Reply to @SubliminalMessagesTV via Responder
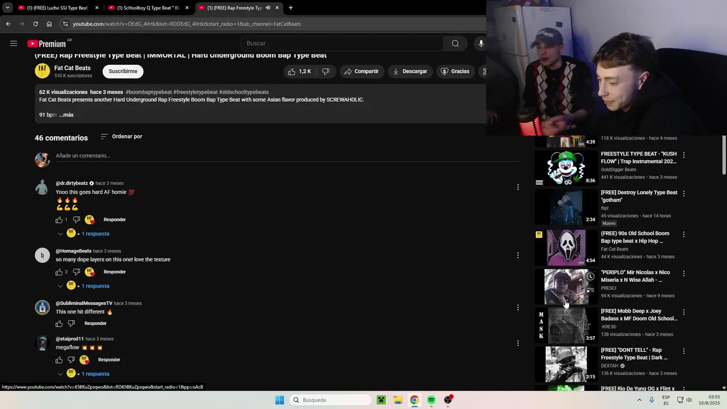This screenshot has width=727, height=409. tap(95, 324)
